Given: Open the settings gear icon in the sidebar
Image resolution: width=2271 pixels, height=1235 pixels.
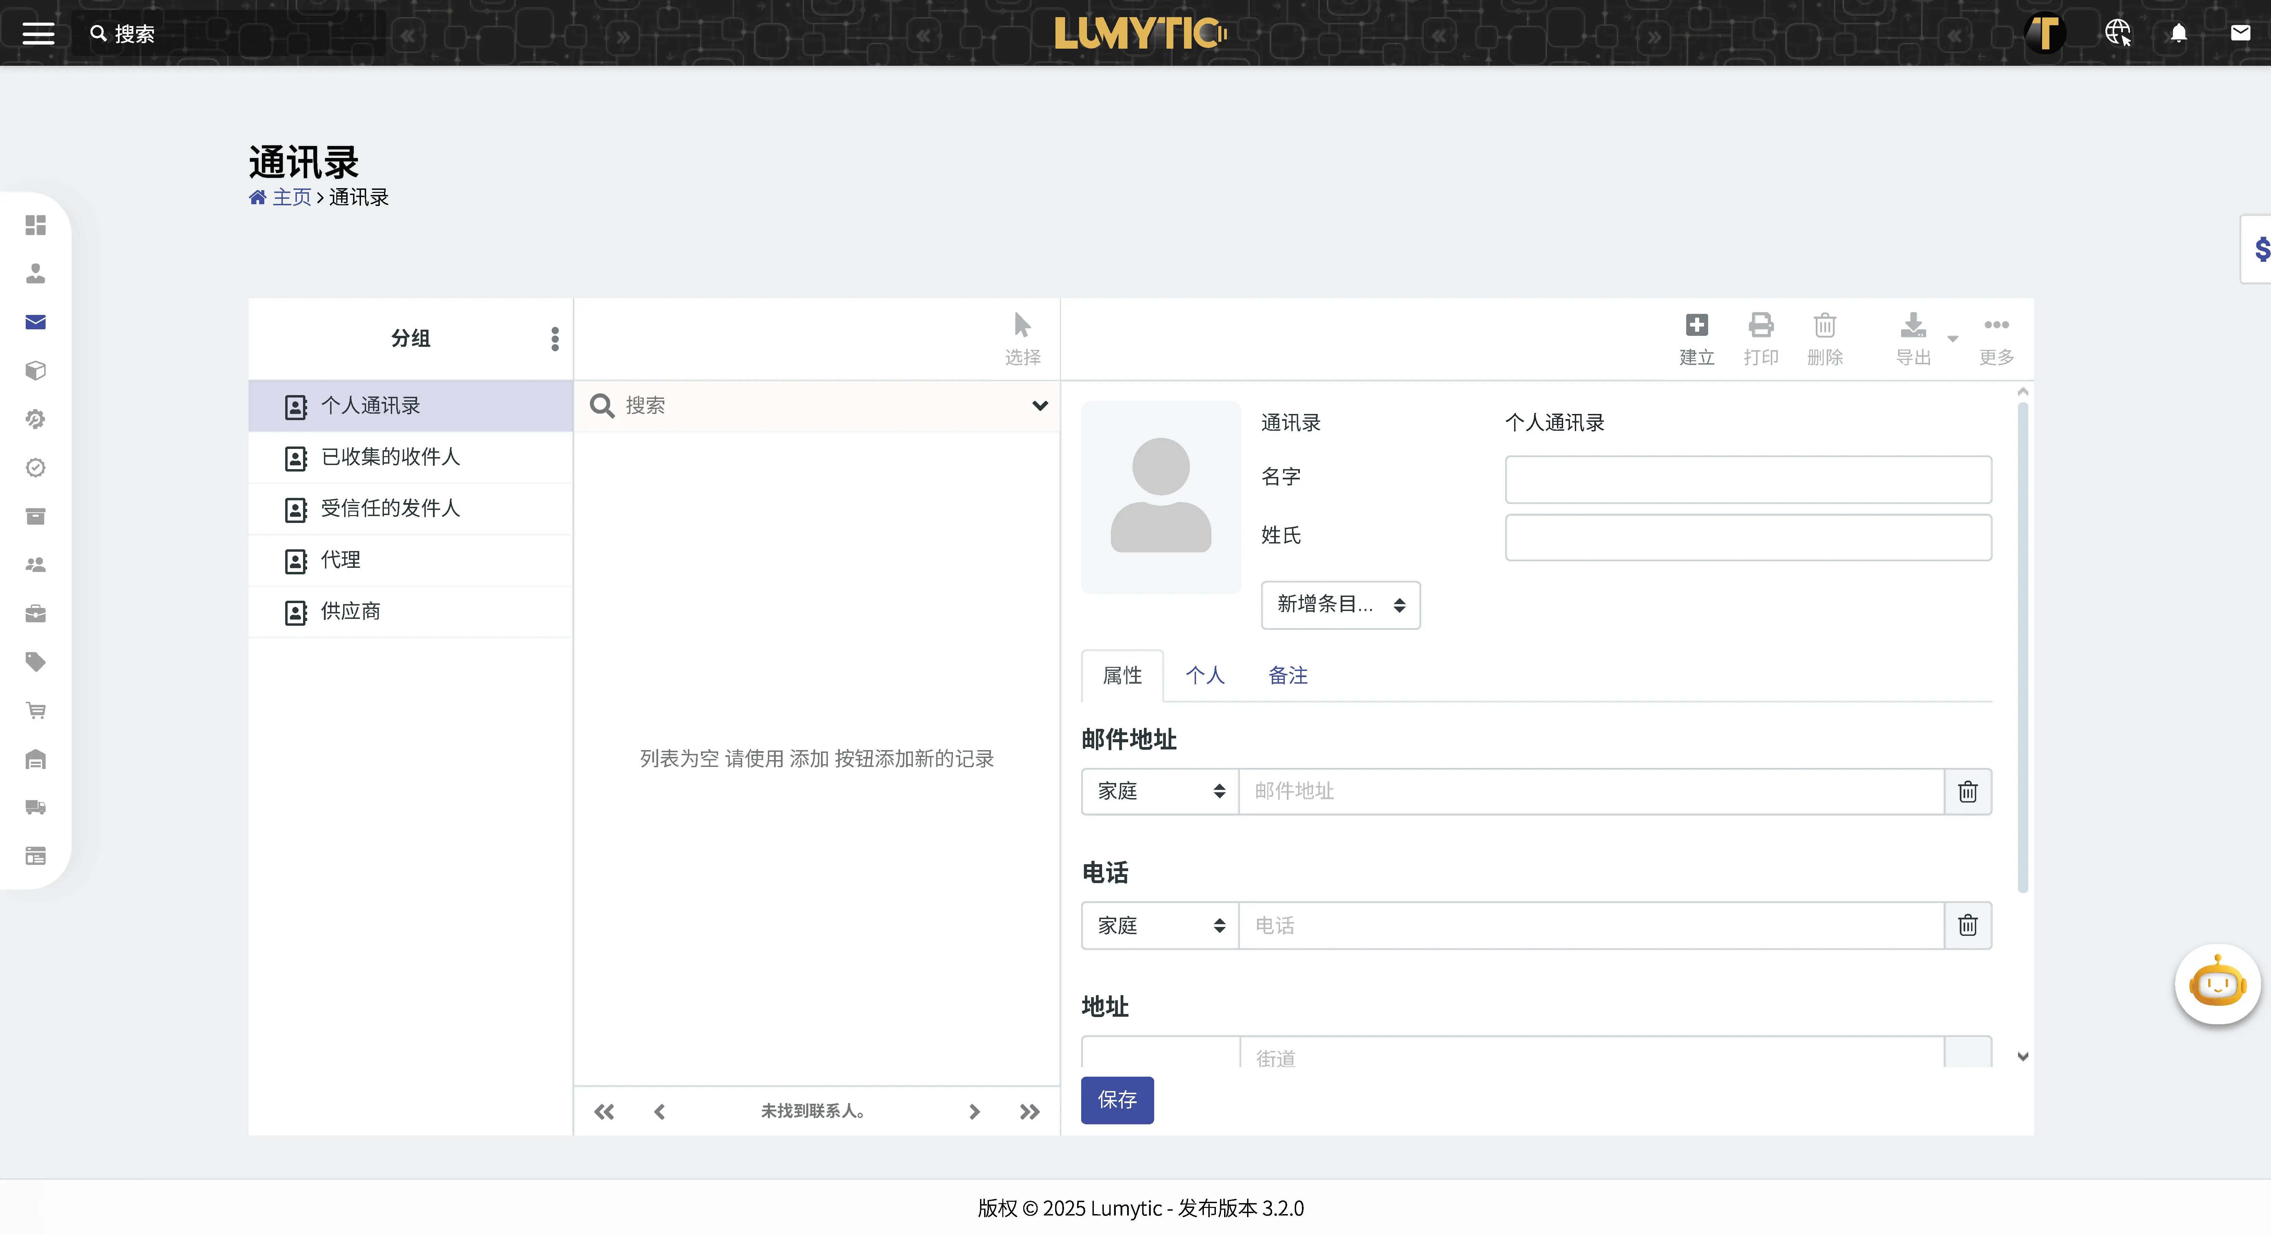Looking at the screenshot, I should pos(35,419).
